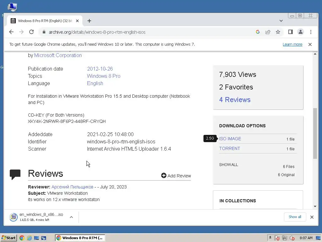Close the Windows 8 Pro RTM tab
Viewport: 322px width, 242px height.
[x=77, y=21]
